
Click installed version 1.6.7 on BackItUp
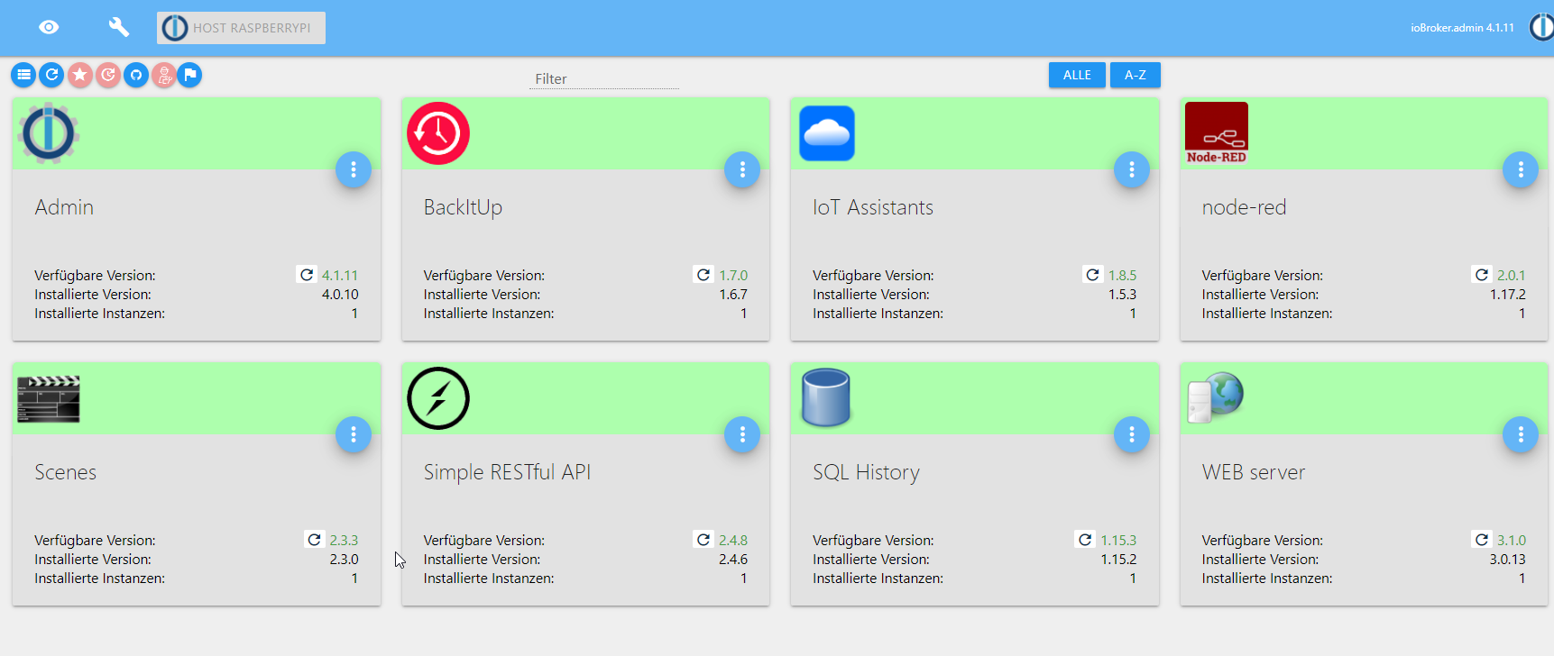tap(733, 294)
